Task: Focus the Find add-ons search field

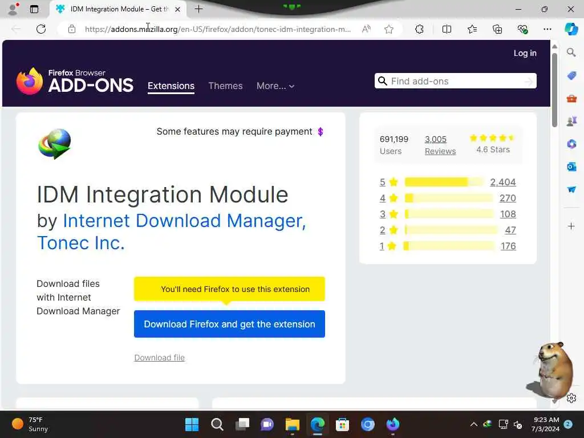Action: [455, 81]
